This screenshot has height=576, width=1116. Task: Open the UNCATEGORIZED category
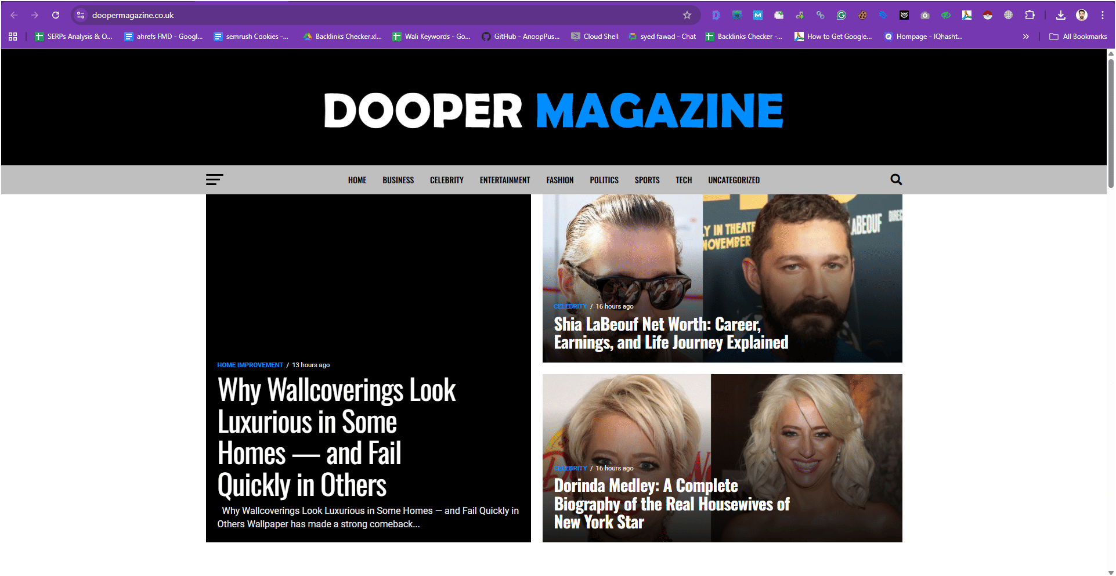pos(734,180)
